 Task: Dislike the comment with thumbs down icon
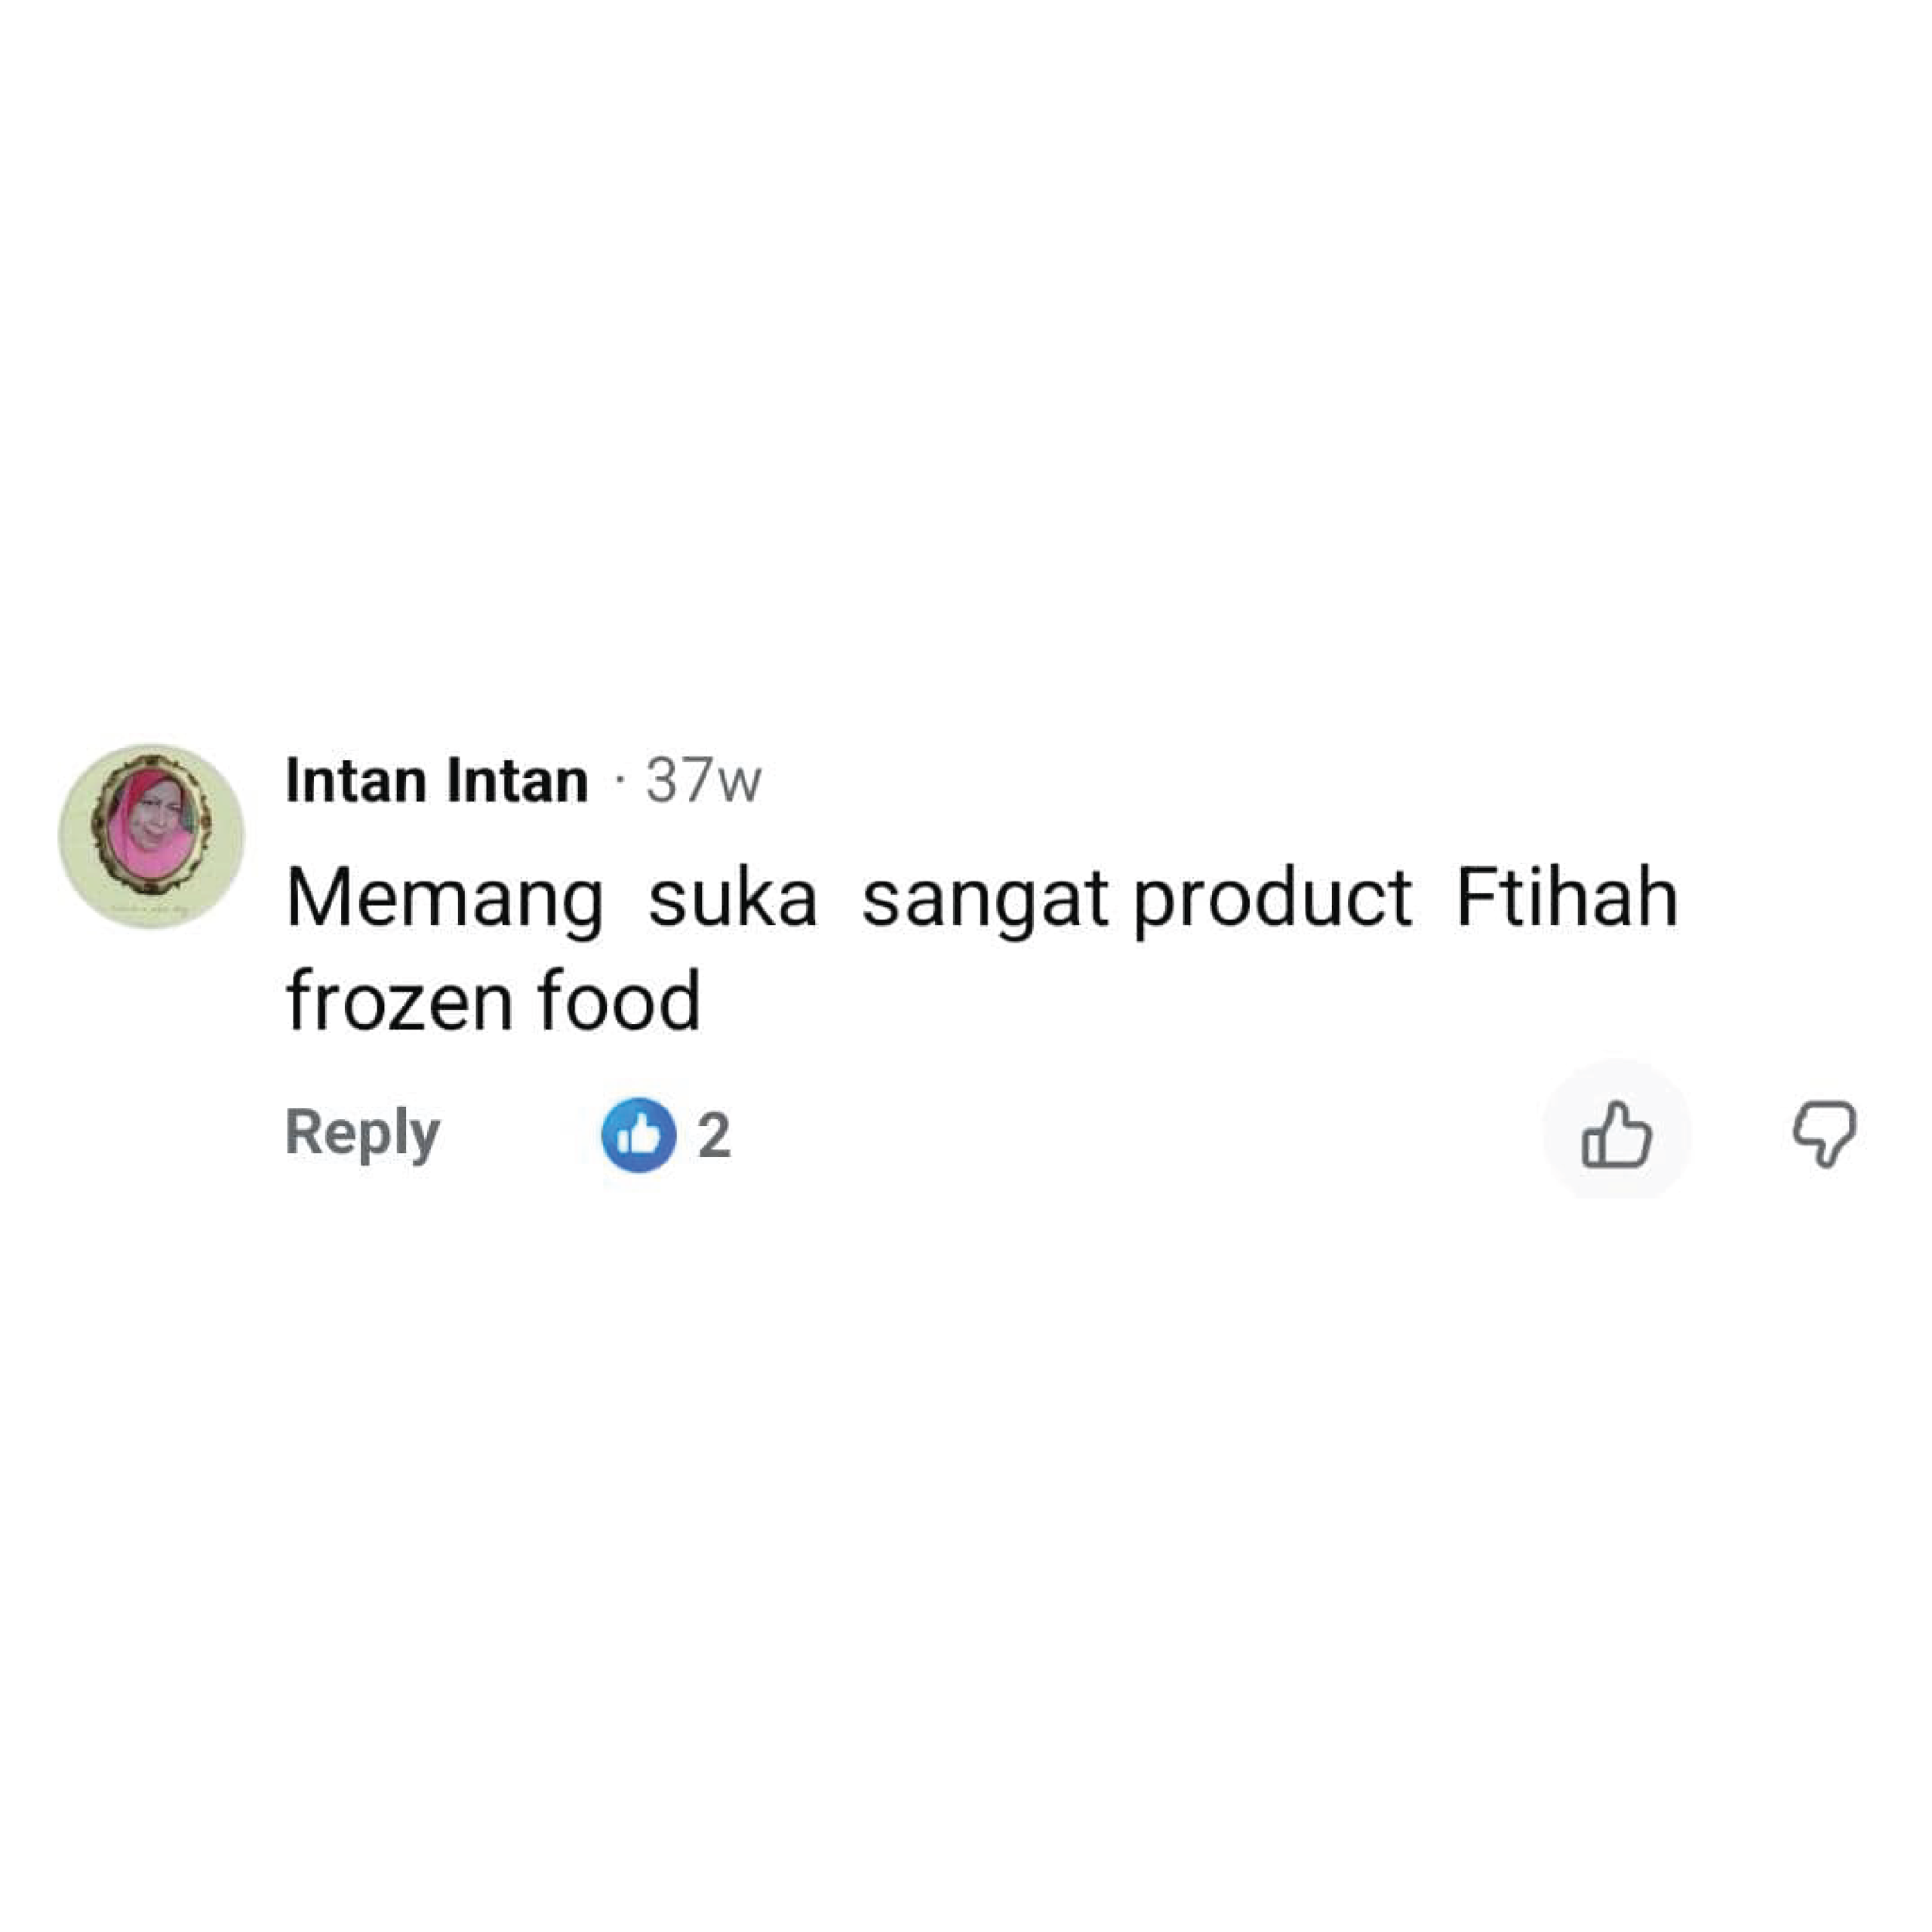coord(1824,1134)
